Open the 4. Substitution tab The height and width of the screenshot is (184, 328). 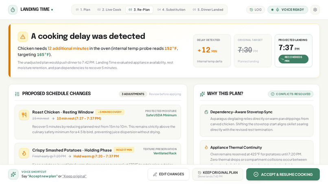click(x=171, y=10)
